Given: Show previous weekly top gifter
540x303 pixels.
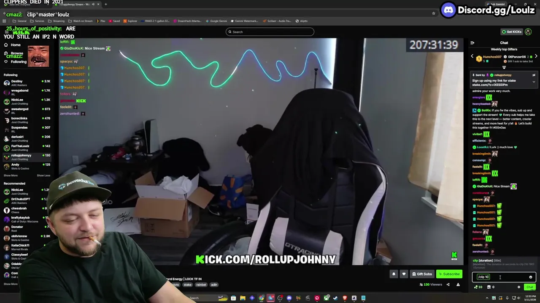Looking at the screenshot, I should click(x=472, y=56).
